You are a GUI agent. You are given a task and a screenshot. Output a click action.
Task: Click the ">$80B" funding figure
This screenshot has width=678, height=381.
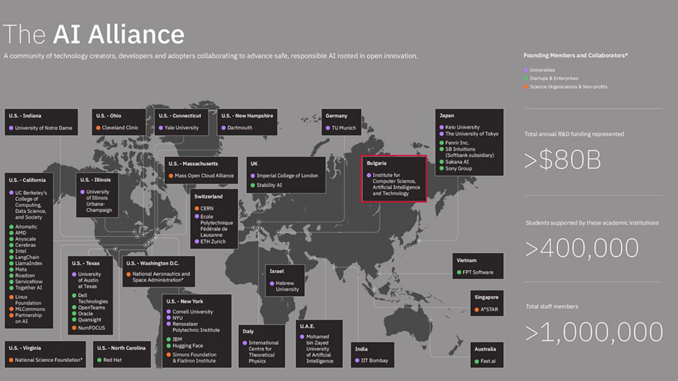tap(563, 160)
